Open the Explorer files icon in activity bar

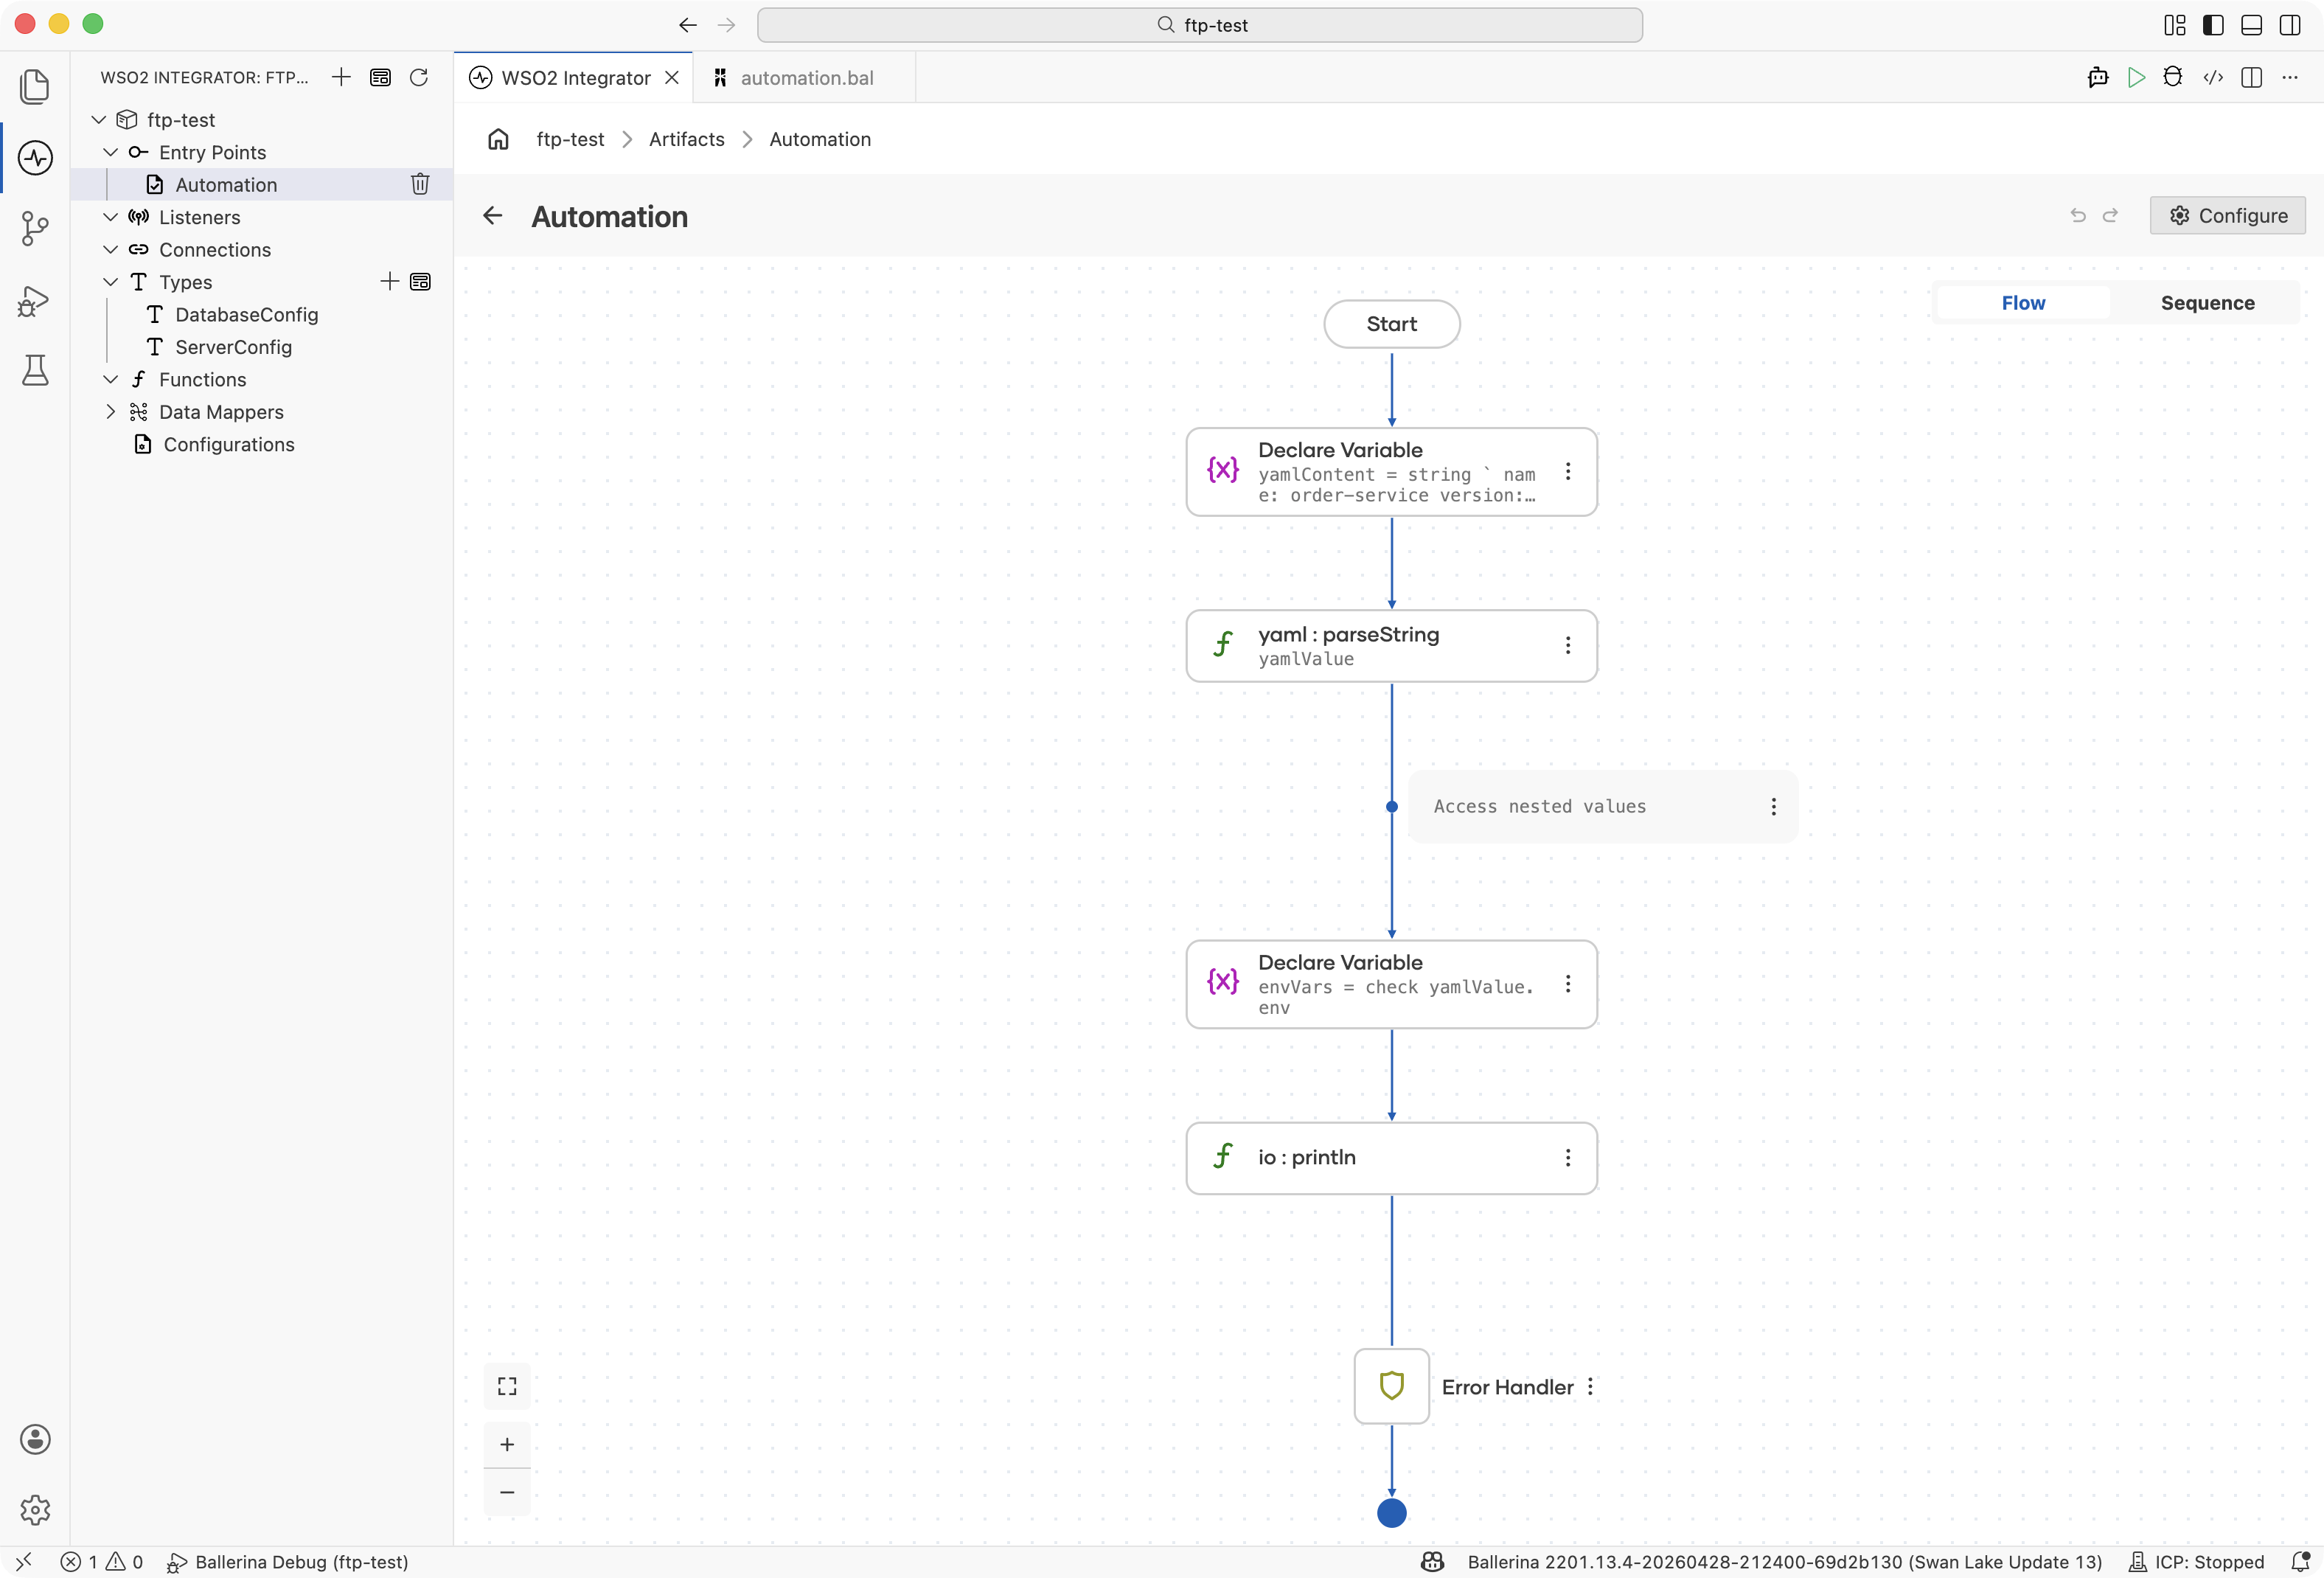(x=35, y=86)
